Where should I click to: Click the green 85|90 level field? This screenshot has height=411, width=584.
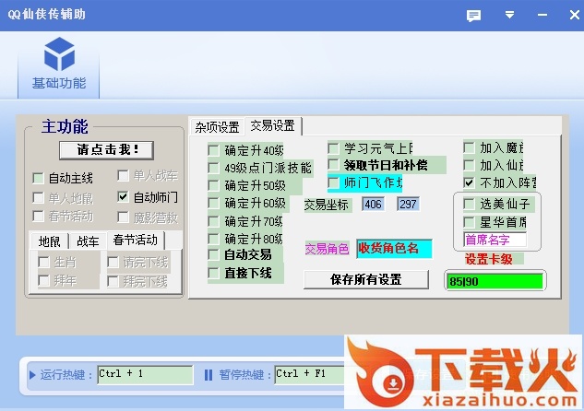495,281
